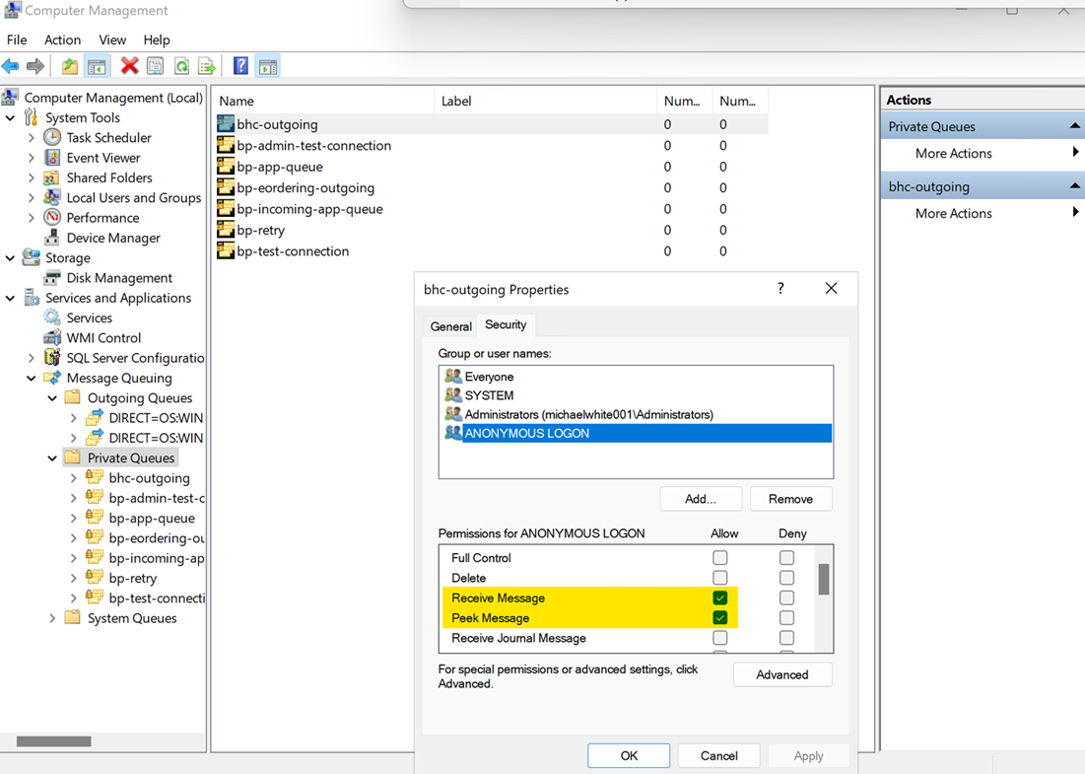Click the Advanced button

click(782, 674)
